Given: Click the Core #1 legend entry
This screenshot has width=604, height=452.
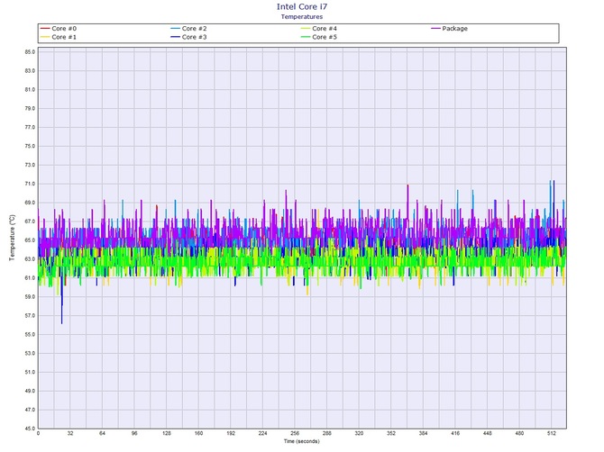Looking at the screenshot, I should pos(59,37).
